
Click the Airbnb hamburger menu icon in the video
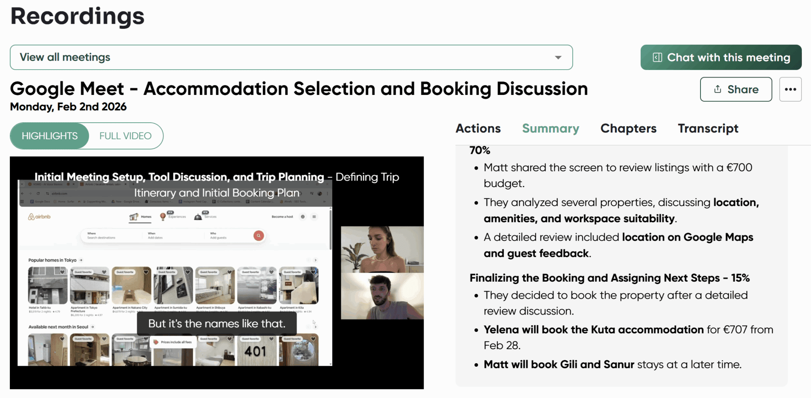314,217
